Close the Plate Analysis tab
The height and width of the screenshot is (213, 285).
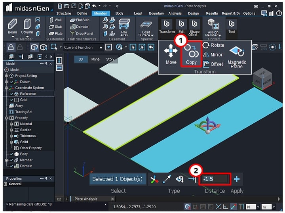112,199
